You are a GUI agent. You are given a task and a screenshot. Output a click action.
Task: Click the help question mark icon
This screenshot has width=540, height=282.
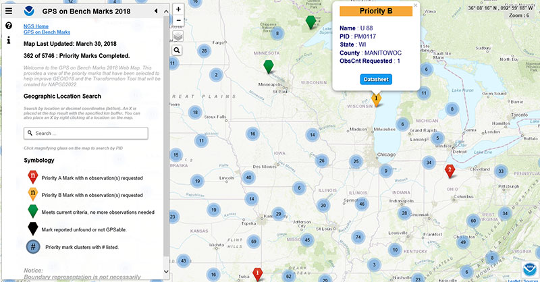pos(9,26)
